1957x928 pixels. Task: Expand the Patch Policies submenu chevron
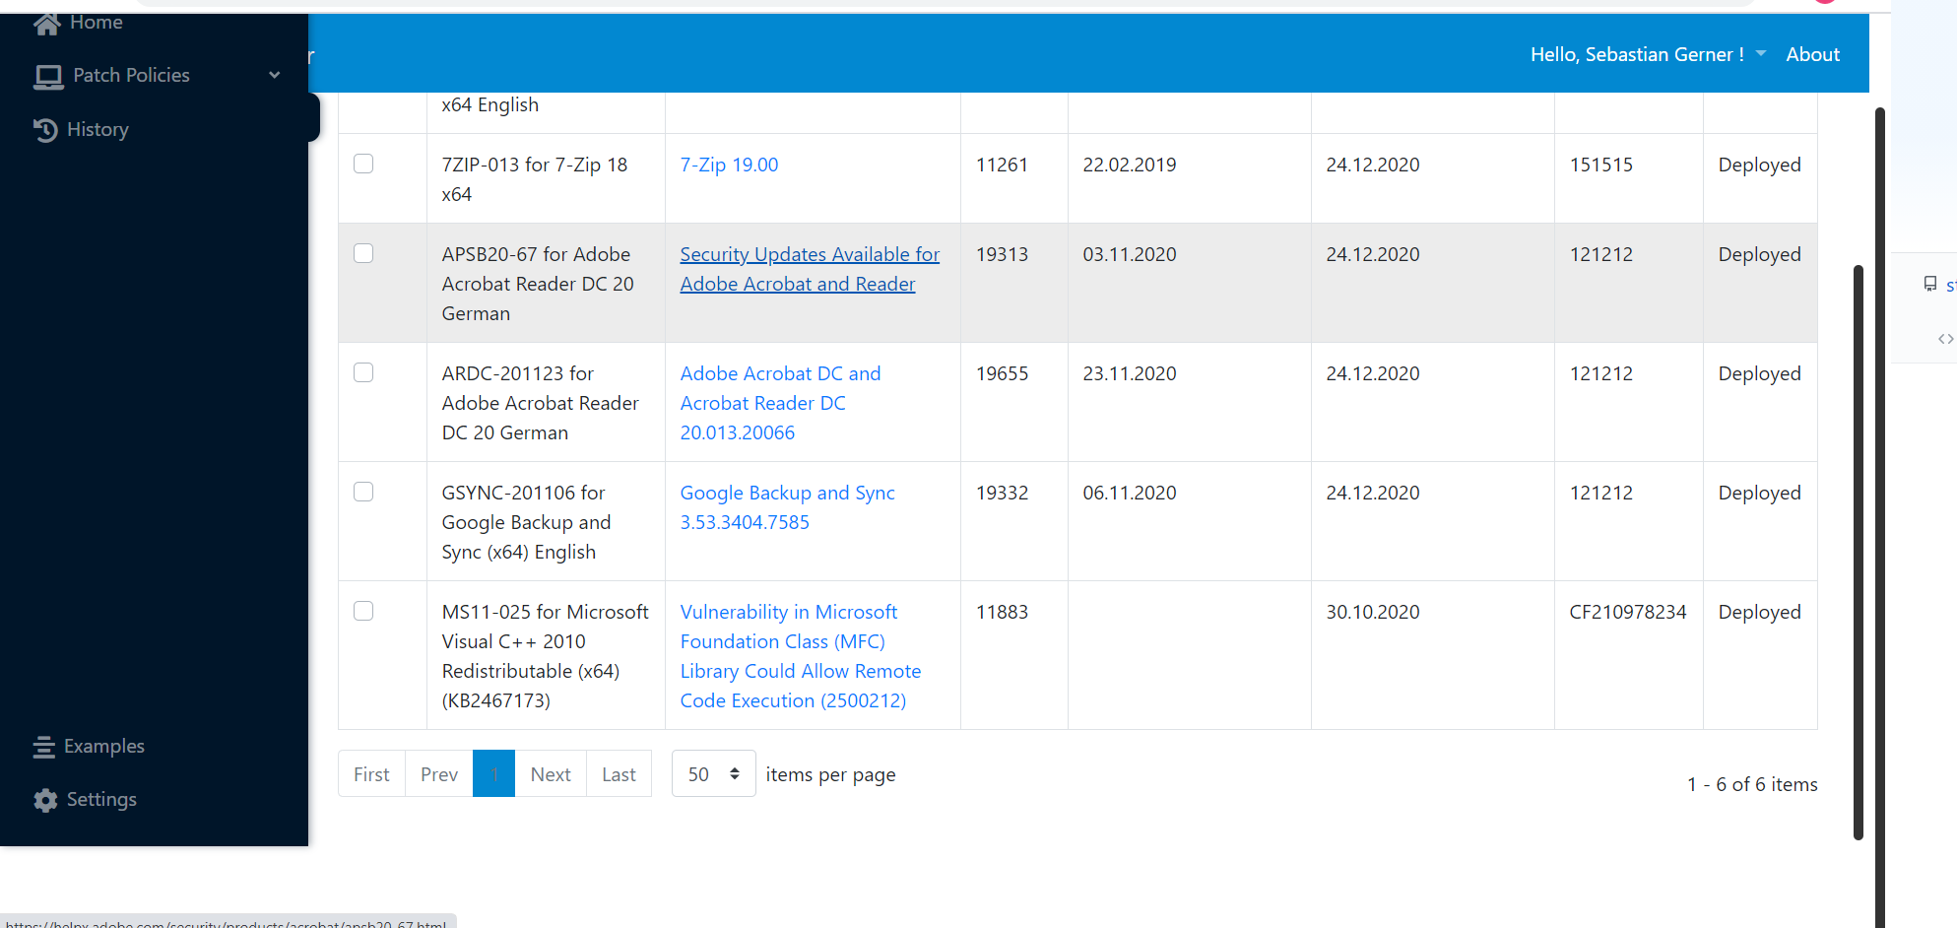point(275,75)
